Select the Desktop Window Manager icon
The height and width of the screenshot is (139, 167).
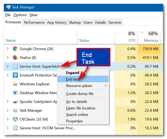(15, 93)
